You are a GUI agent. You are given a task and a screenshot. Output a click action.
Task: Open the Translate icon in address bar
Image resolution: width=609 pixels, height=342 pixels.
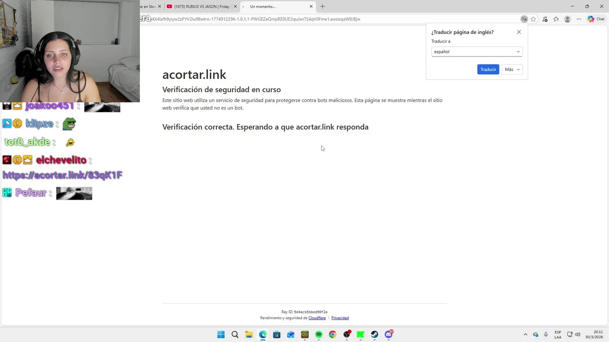[x=524, y=19]
